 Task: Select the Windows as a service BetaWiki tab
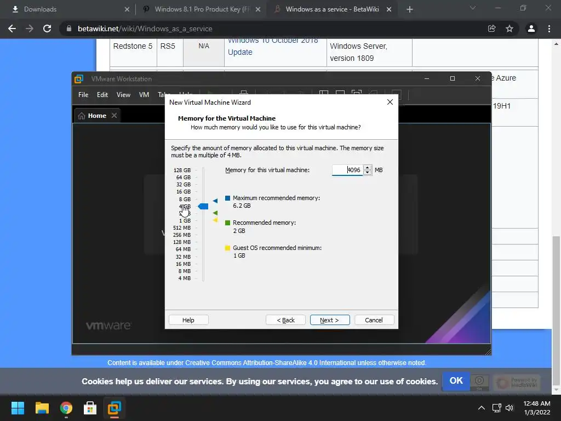click(333, 9)
